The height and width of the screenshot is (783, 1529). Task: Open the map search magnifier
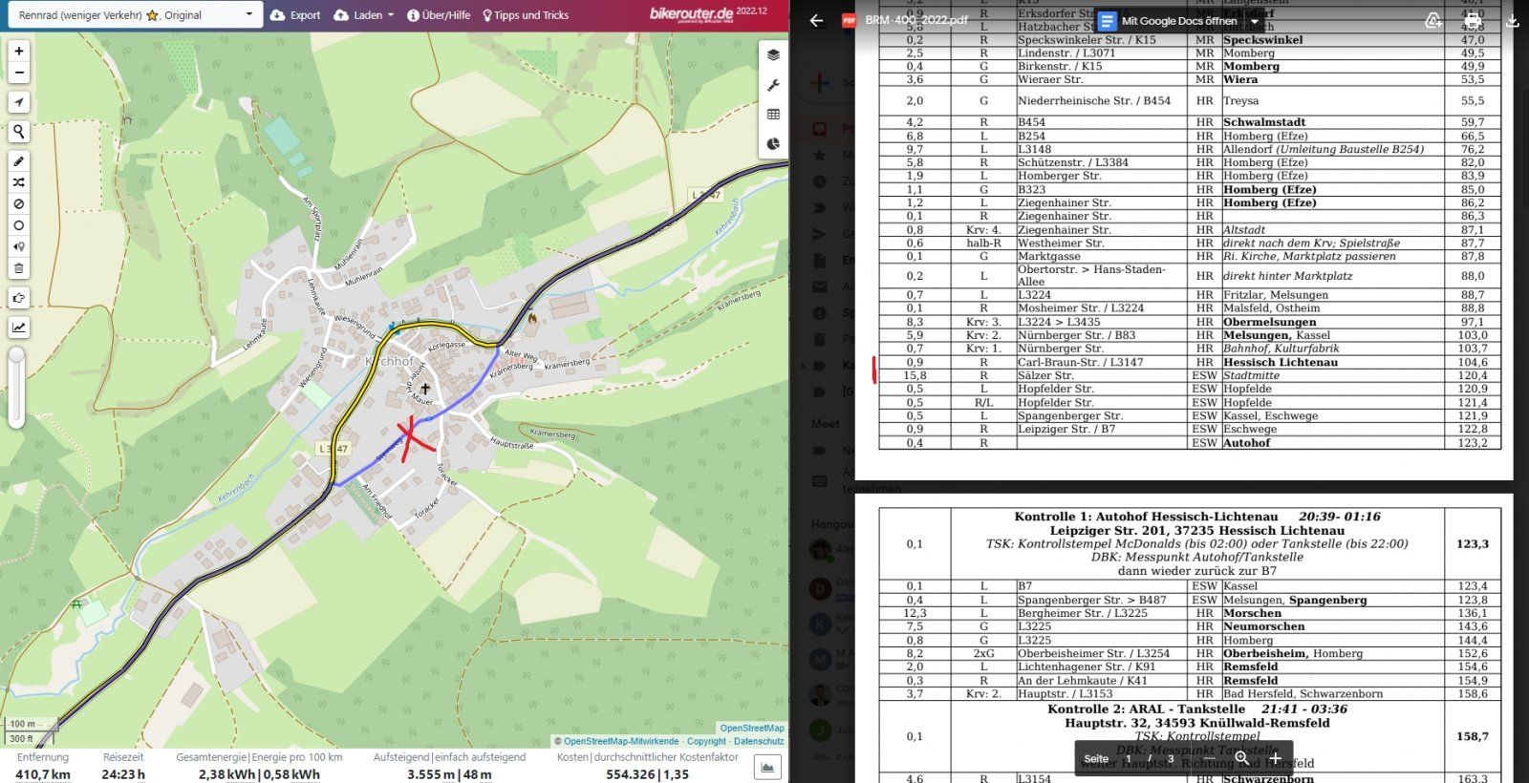(x=18, y=132)
